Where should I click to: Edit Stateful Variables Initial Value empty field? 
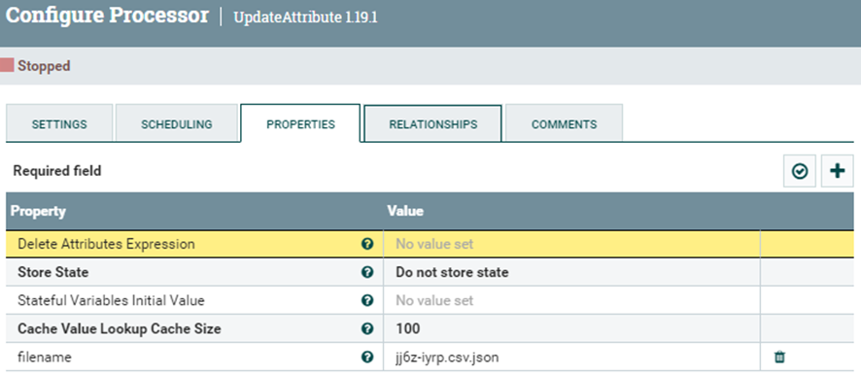pyautogui.click(x=571, y=301)
